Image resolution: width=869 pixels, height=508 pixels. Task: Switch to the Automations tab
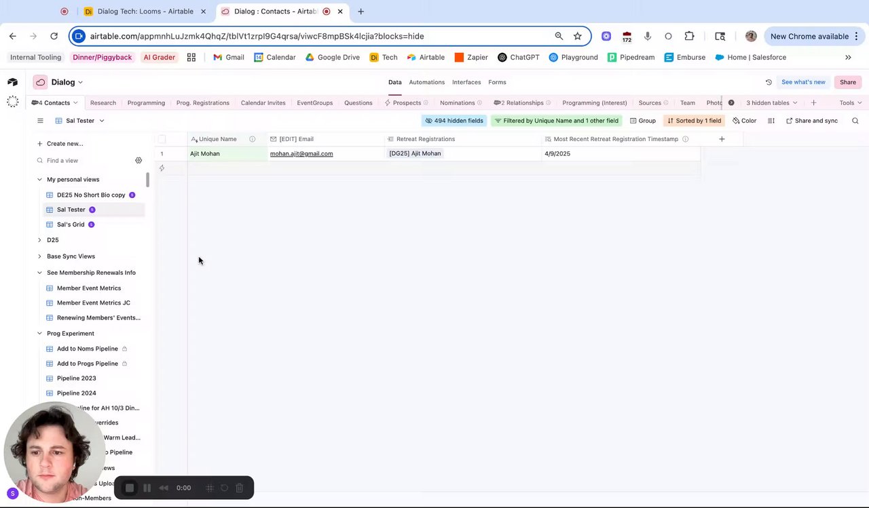pos(426,82)
